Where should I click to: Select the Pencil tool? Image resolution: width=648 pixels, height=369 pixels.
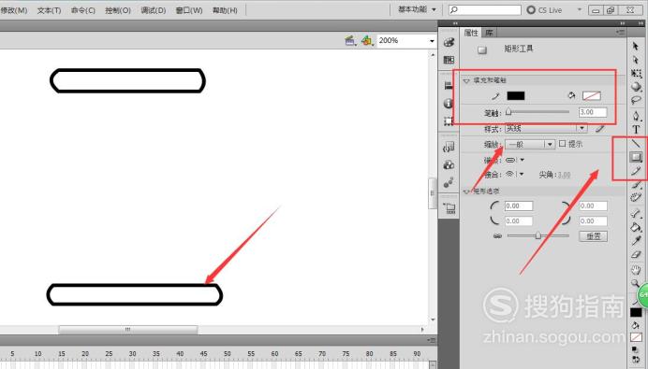pos(636,171)
